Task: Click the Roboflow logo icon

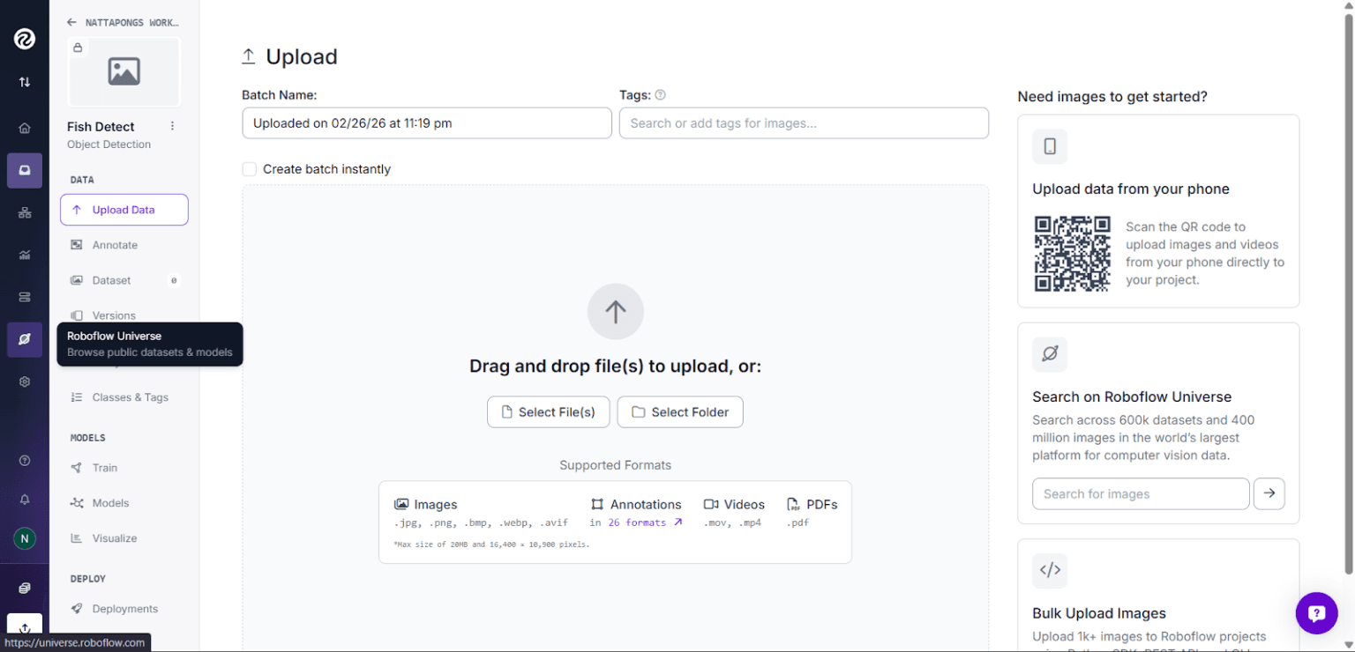Action: [25, 39]
